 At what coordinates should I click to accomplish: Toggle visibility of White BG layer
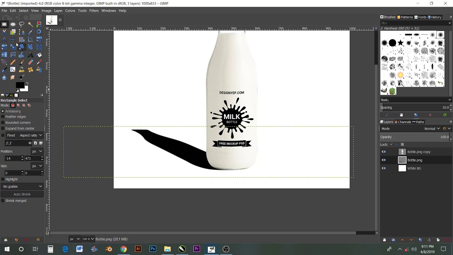384,169
